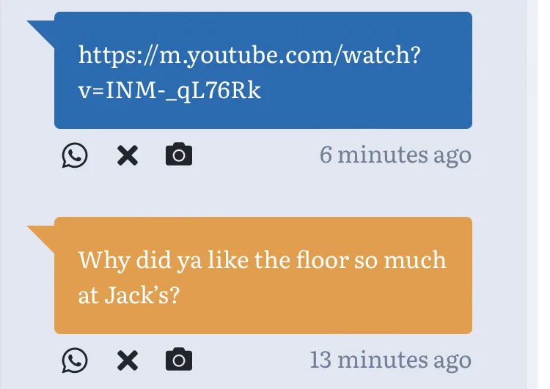Share the Jack's floor message via WhatsApp
This screenshot has width=550, height=389.
75,360
